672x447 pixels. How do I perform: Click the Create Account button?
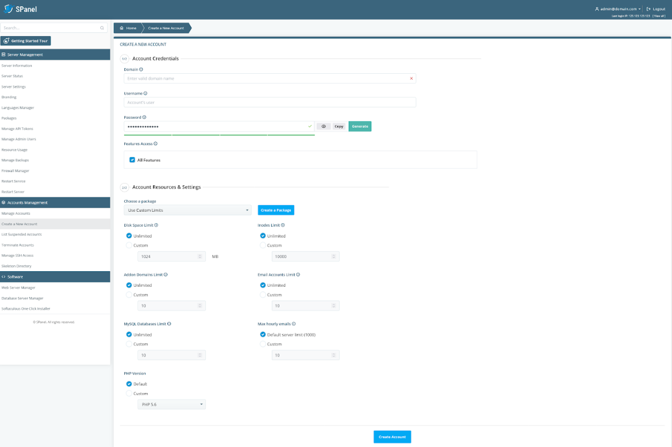click(392, 436)
